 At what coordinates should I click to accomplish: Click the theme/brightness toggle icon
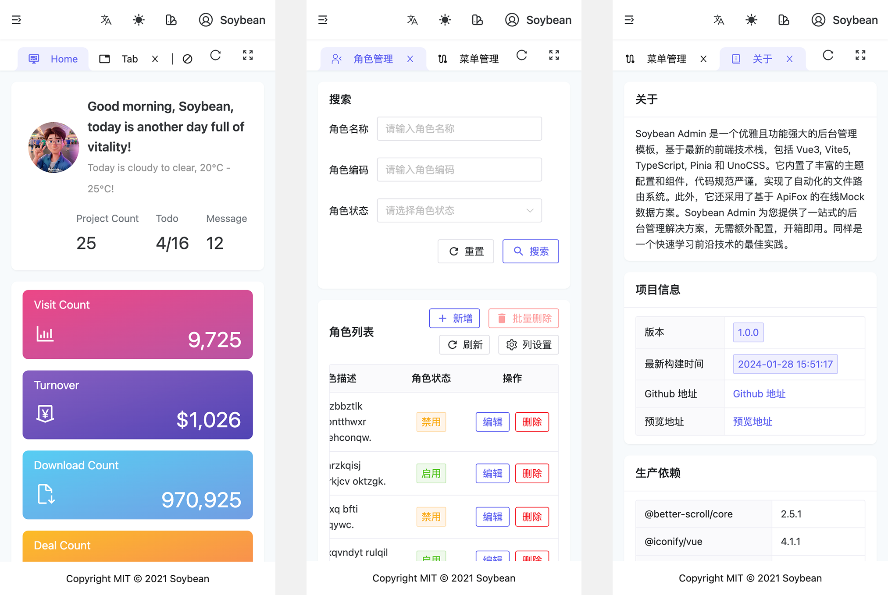click(139, 19)
